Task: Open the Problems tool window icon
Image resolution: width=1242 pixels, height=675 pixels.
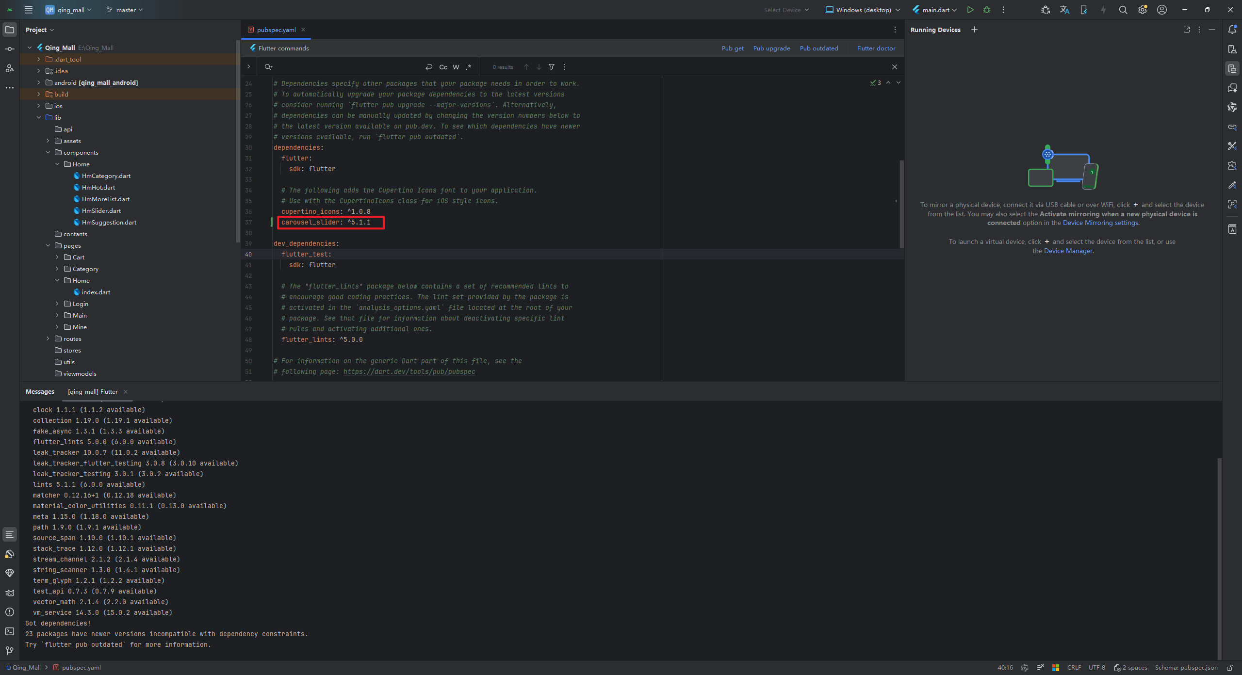Action: pyautogui.click(x=10, y=612)
